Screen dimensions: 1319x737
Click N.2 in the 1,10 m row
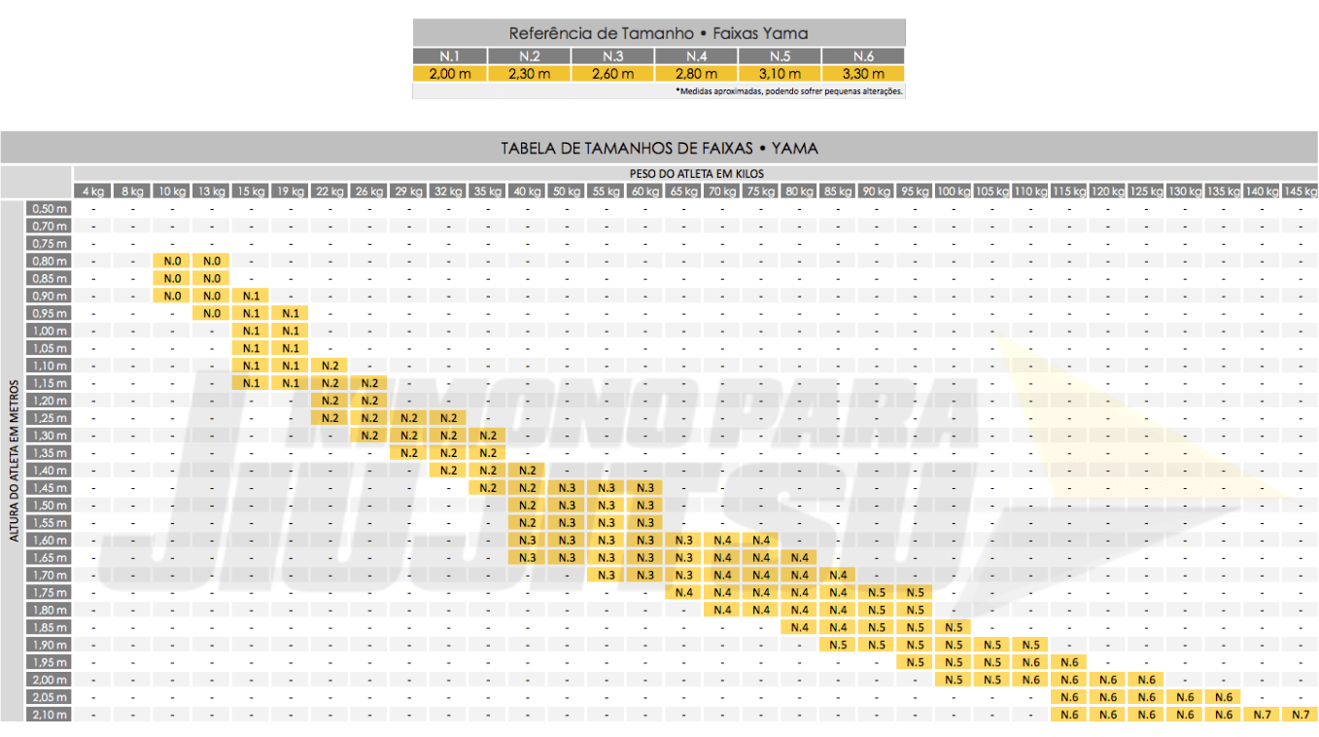[x=330, y=366]
